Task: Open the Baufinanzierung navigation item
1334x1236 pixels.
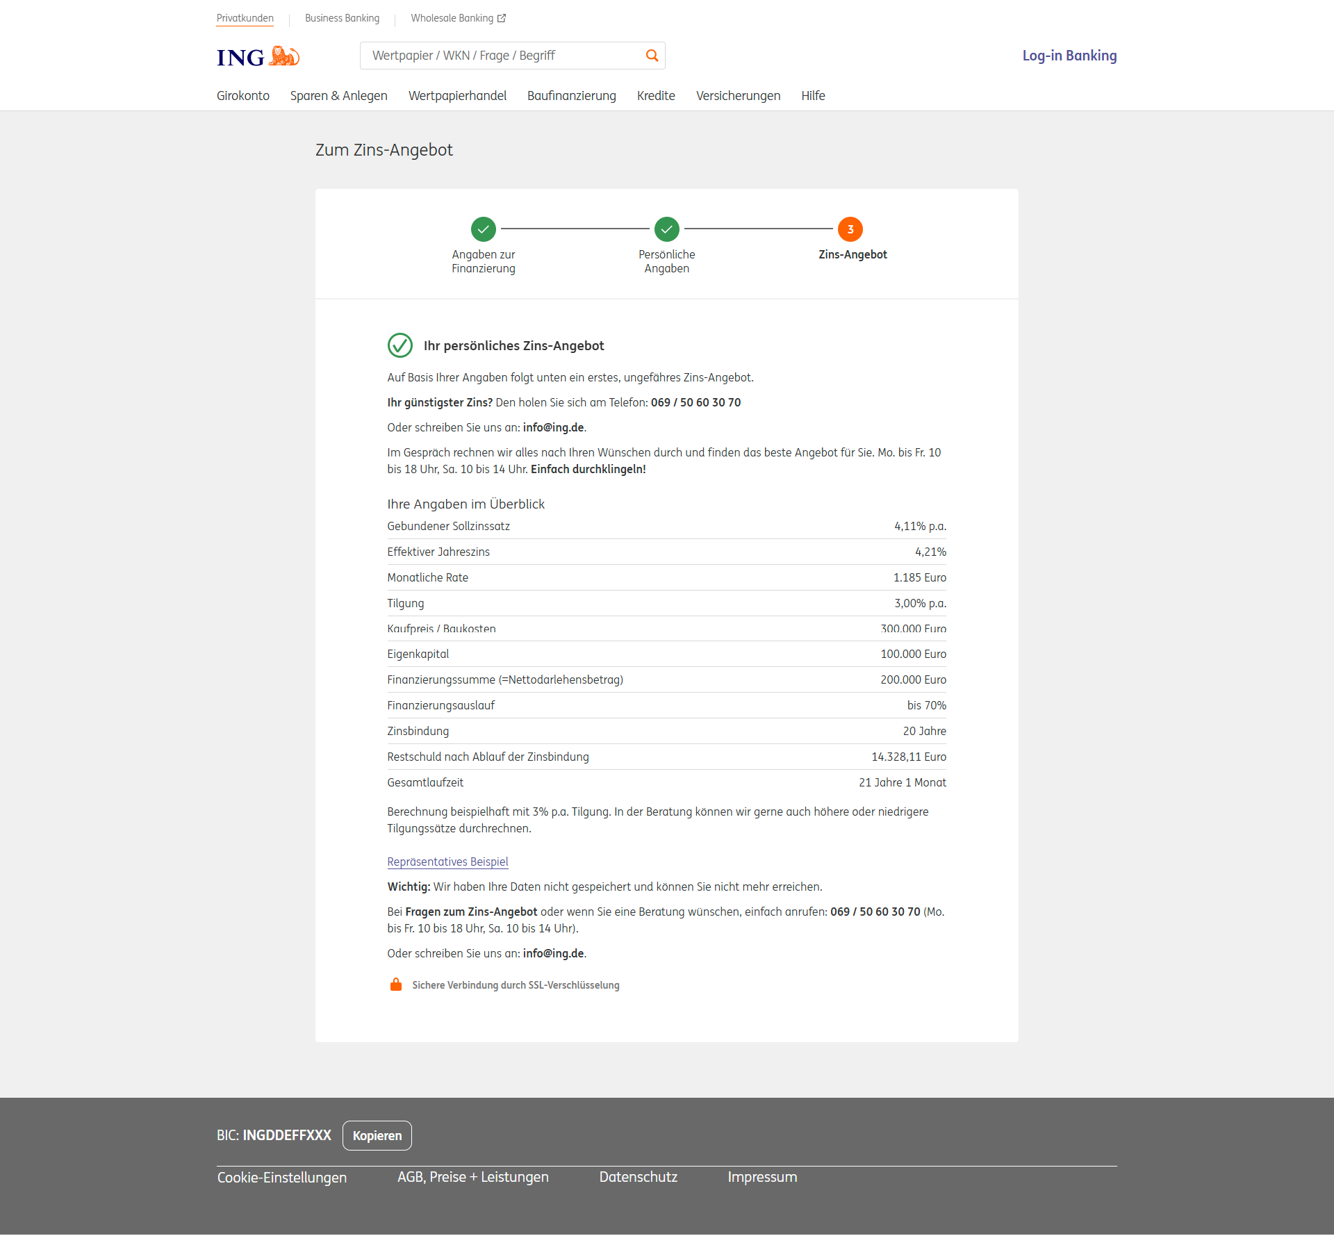Action: (571, 96)
